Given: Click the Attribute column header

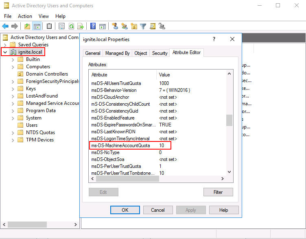Looking at the screenshot, I should [123, 75].
